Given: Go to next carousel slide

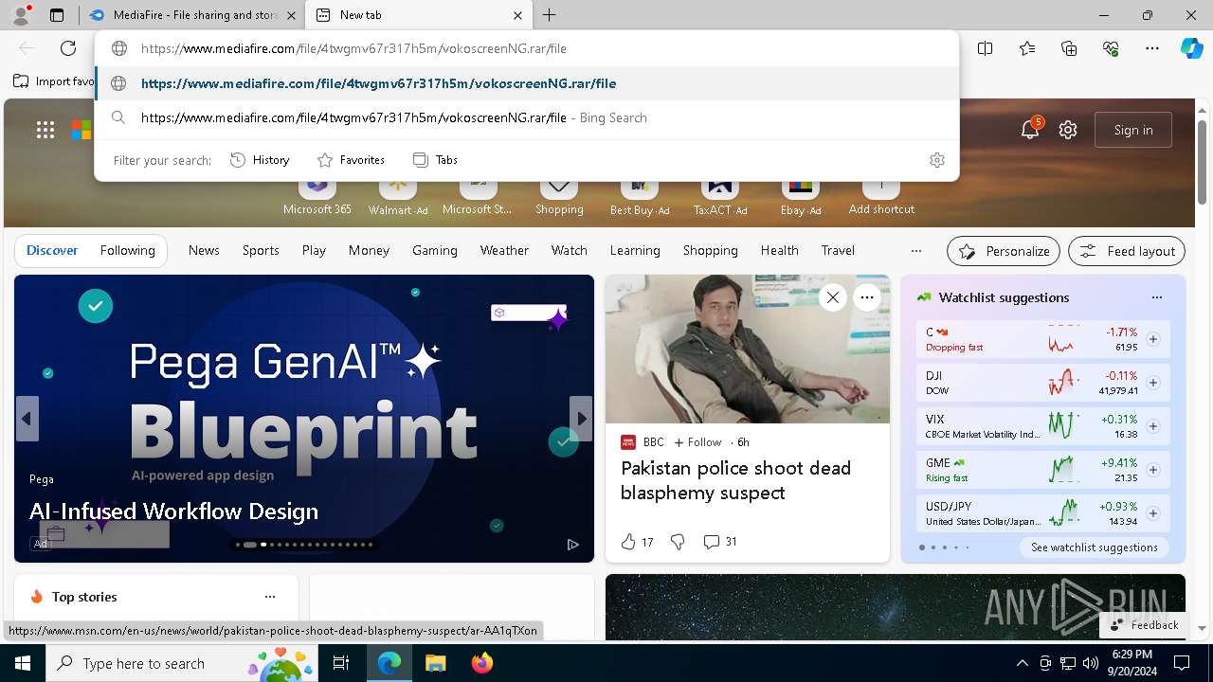Looking at the screenshot, I should (581, 419).
